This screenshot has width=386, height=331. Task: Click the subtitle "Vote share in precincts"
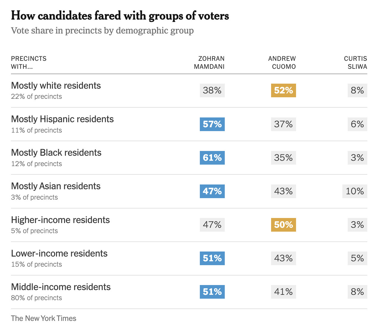pos(102,31)
